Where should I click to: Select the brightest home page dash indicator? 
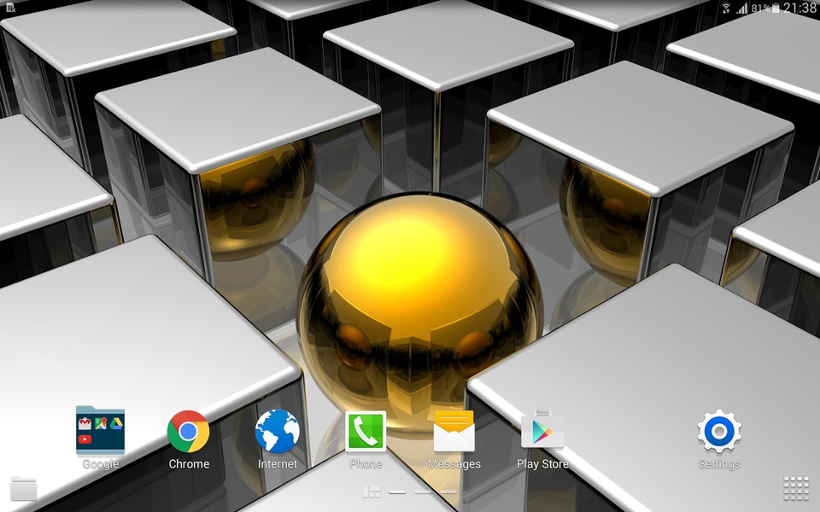pos(397,492)
